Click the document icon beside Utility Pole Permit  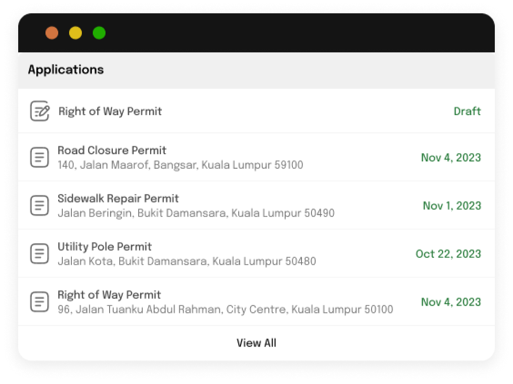pos(40,254)
